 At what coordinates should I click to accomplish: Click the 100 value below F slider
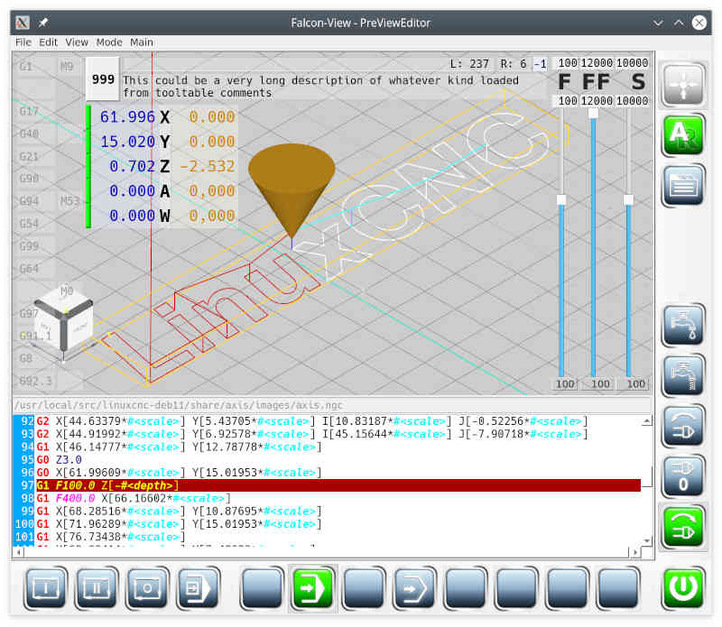point(565,384)
